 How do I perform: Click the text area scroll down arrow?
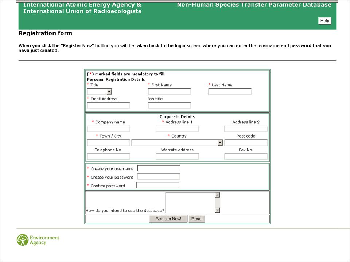pyautogui.click(x=217, y=210)
